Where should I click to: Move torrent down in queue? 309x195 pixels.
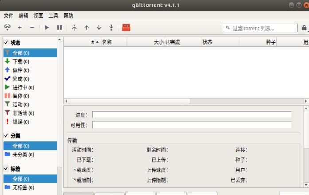tap(99, 27)
